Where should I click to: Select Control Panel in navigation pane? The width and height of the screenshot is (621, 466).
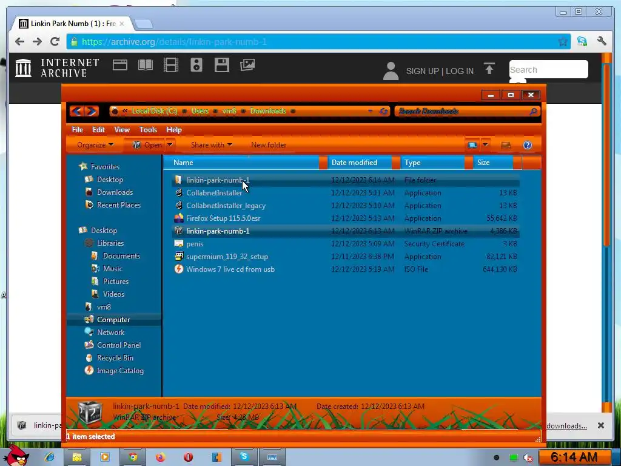[x=113, y=345]
